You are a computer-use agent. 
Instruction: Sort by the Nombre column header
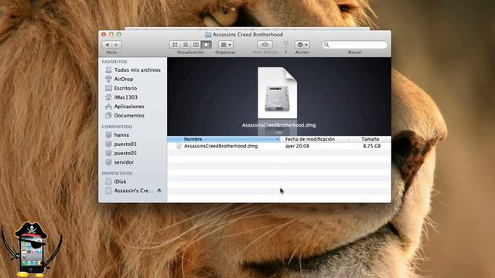(x=224, y=139)
